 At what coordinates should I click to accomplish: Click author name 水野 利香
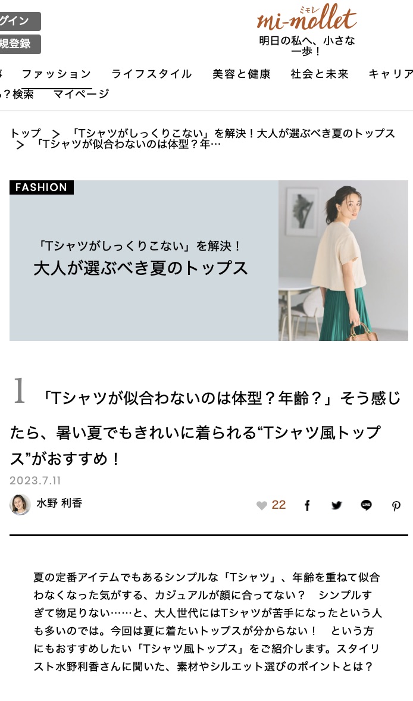click(60, 503)
